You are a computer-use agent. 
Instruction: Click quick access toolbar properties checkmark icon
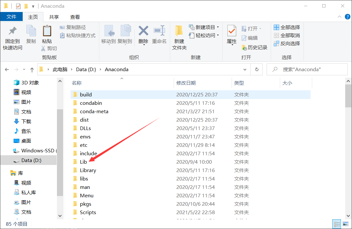pos(18,6)
